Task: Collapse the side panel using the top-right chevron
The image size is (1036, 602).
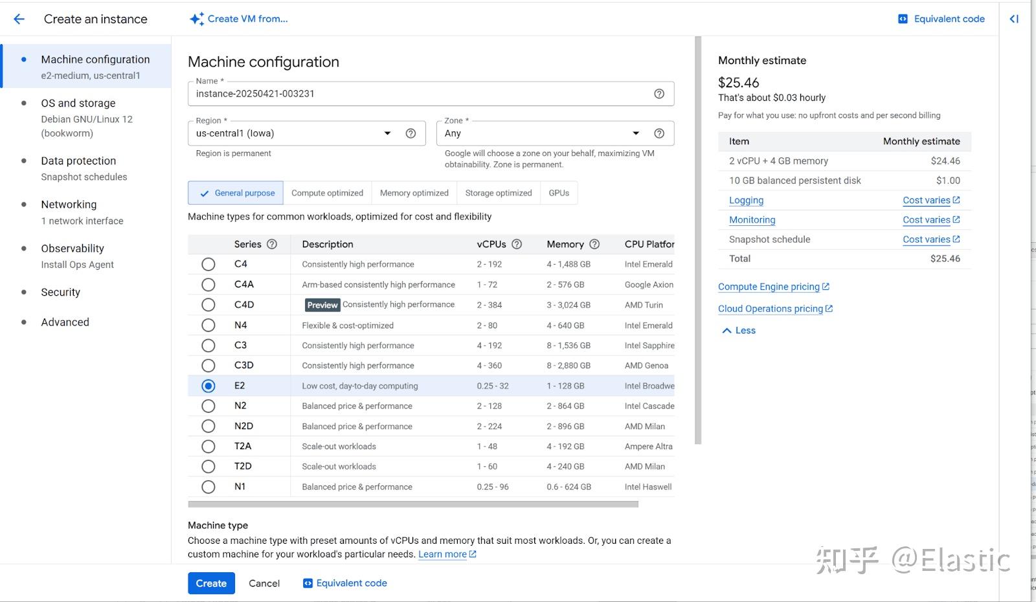Action: (x=1013, y=19)
